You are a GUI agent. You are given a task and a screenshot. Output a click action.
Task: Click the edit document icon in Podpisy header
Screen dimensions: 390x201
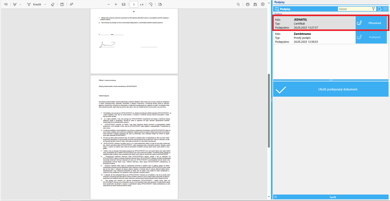pyautogui.click(x=380, y=9)
